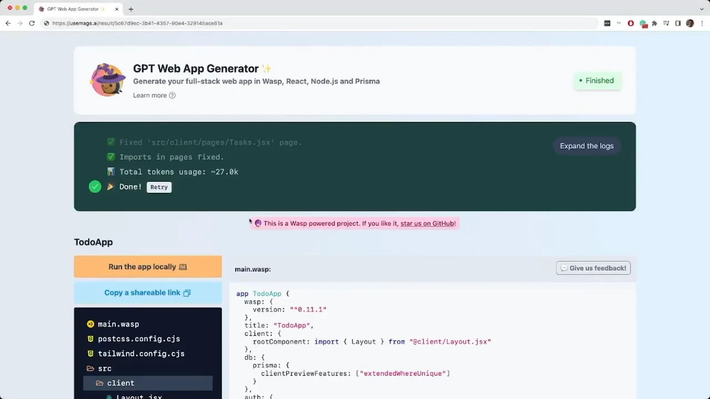Click the profile avatar in toolbar
The width and height of the screenshot is (710, 399).
(690, 23)
